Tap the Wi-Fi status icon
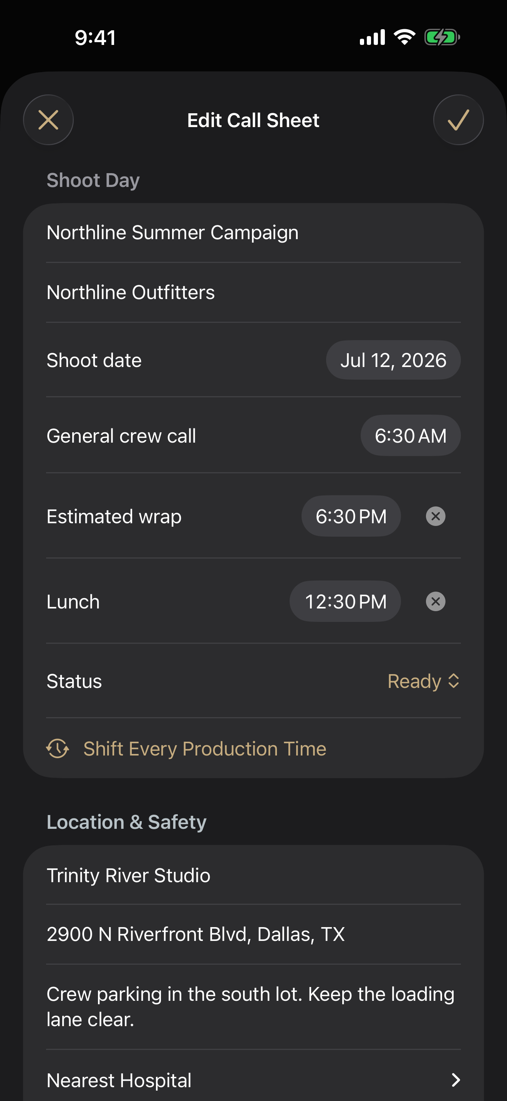This screenshot has height=1101, width=507. click(x=404, y=37)
